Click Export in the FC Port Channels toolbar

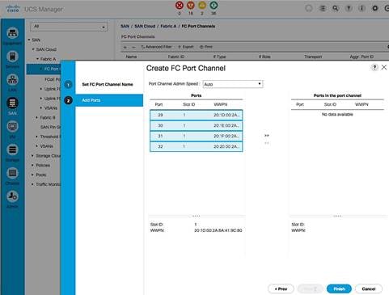point(186,47)
